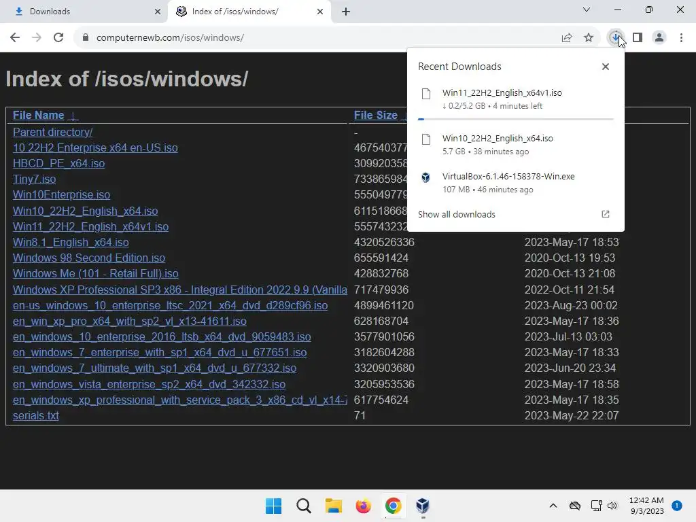This screenshot has height=522, width=696.
Task: Click the volume speaker tray icon
Action: click(x=612, y=506)
